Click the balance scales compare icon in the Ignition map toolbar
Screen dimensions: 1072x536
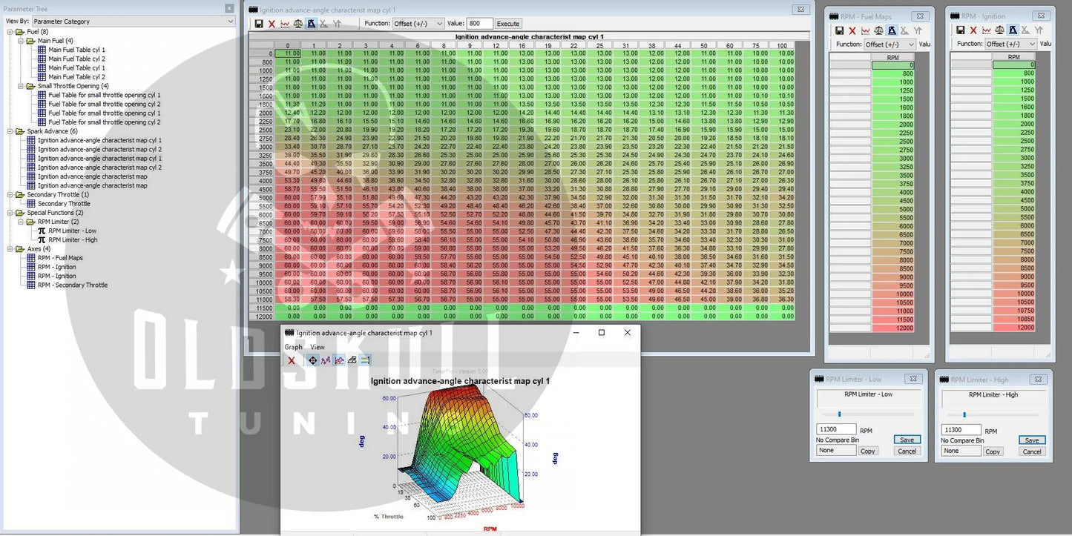point(298,24)
